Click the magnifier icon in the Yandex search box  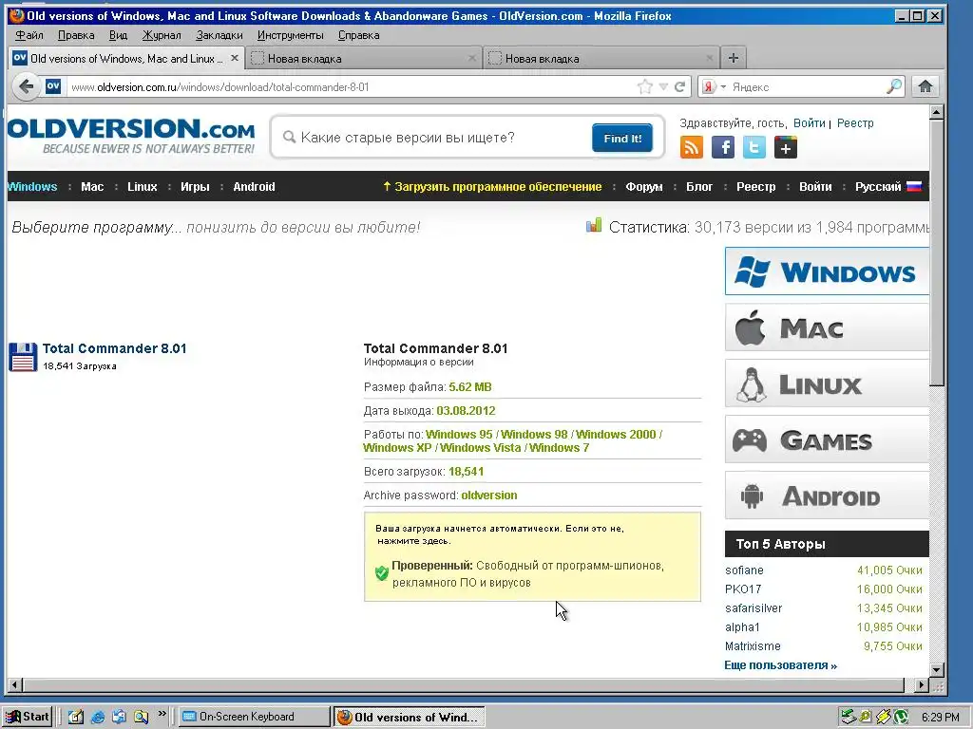(894, 86)
